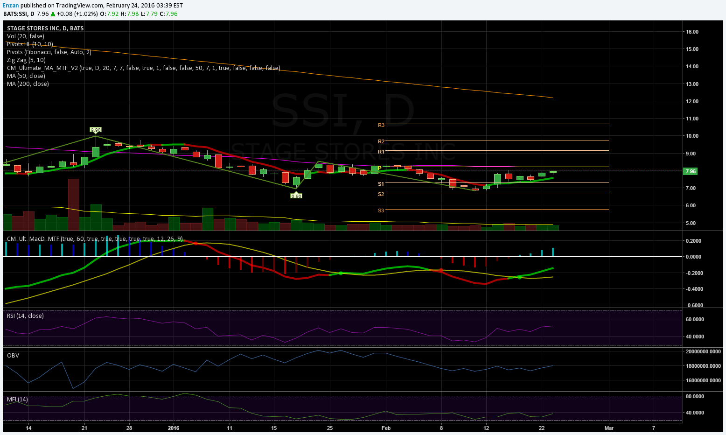Click the O:7.92 open value in header

point(109,14)
